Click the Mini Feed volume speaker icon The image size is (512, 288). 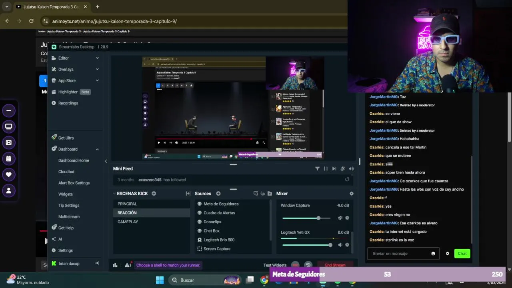tap(351, 169)
